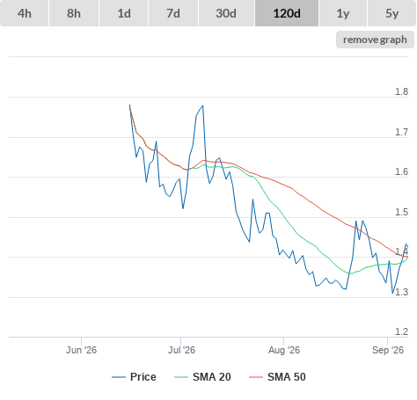Click the Sep '26 axis label
The width and height of the screenshot is (417, 400).
388,350
